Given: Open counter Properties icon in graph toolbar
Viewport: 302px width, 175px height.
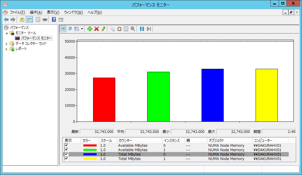Looking at the screenshot, I should pyautogui.click(x=126, y=29).
